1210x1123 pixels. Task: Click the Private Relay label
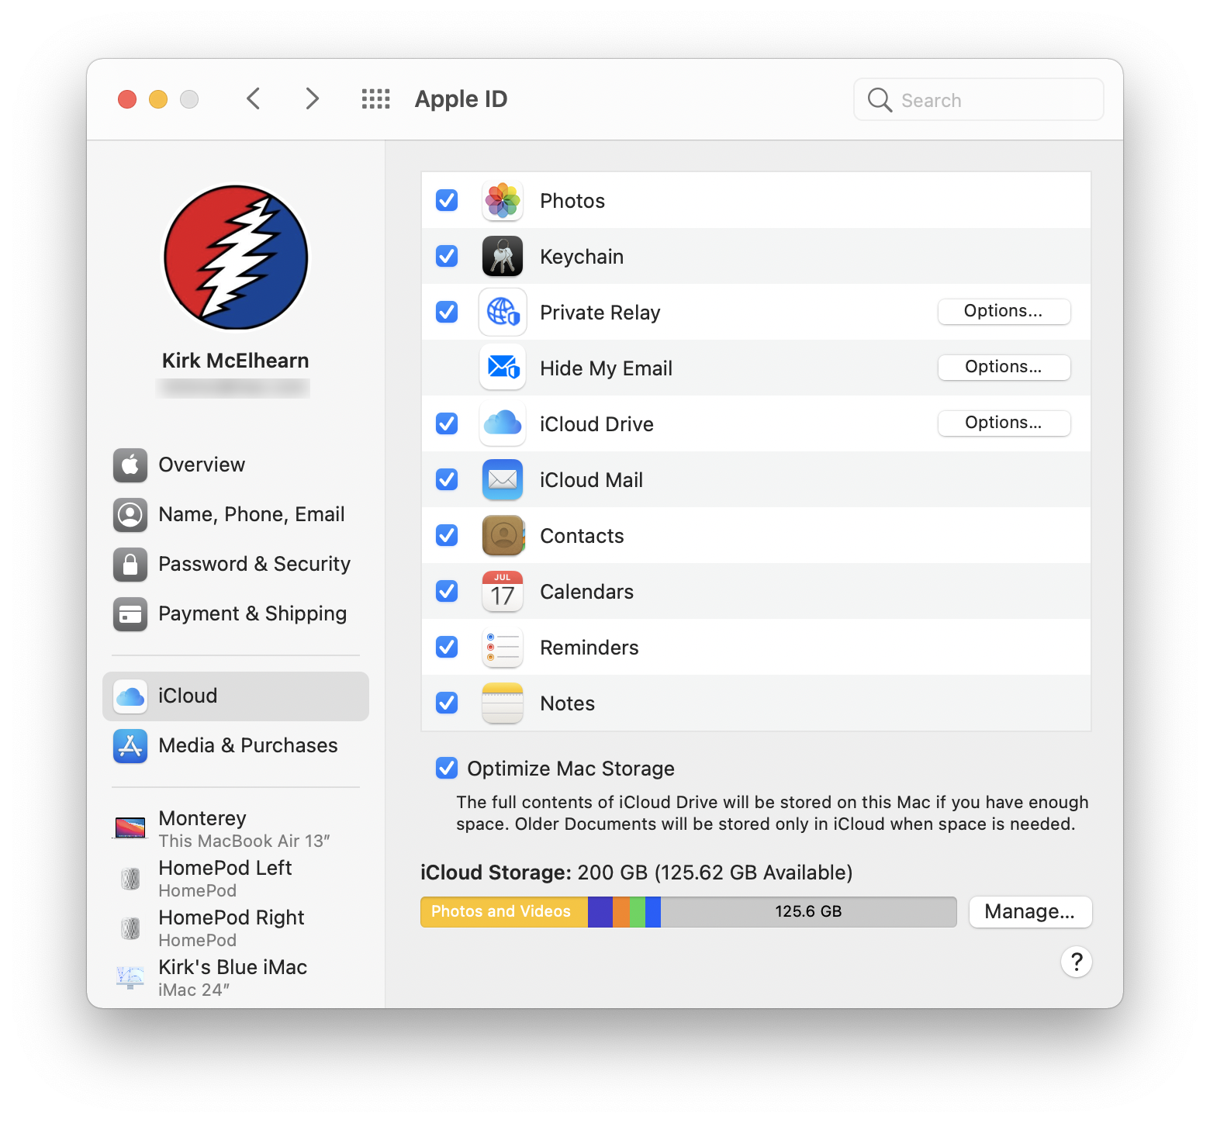click(x=600, y=313)
